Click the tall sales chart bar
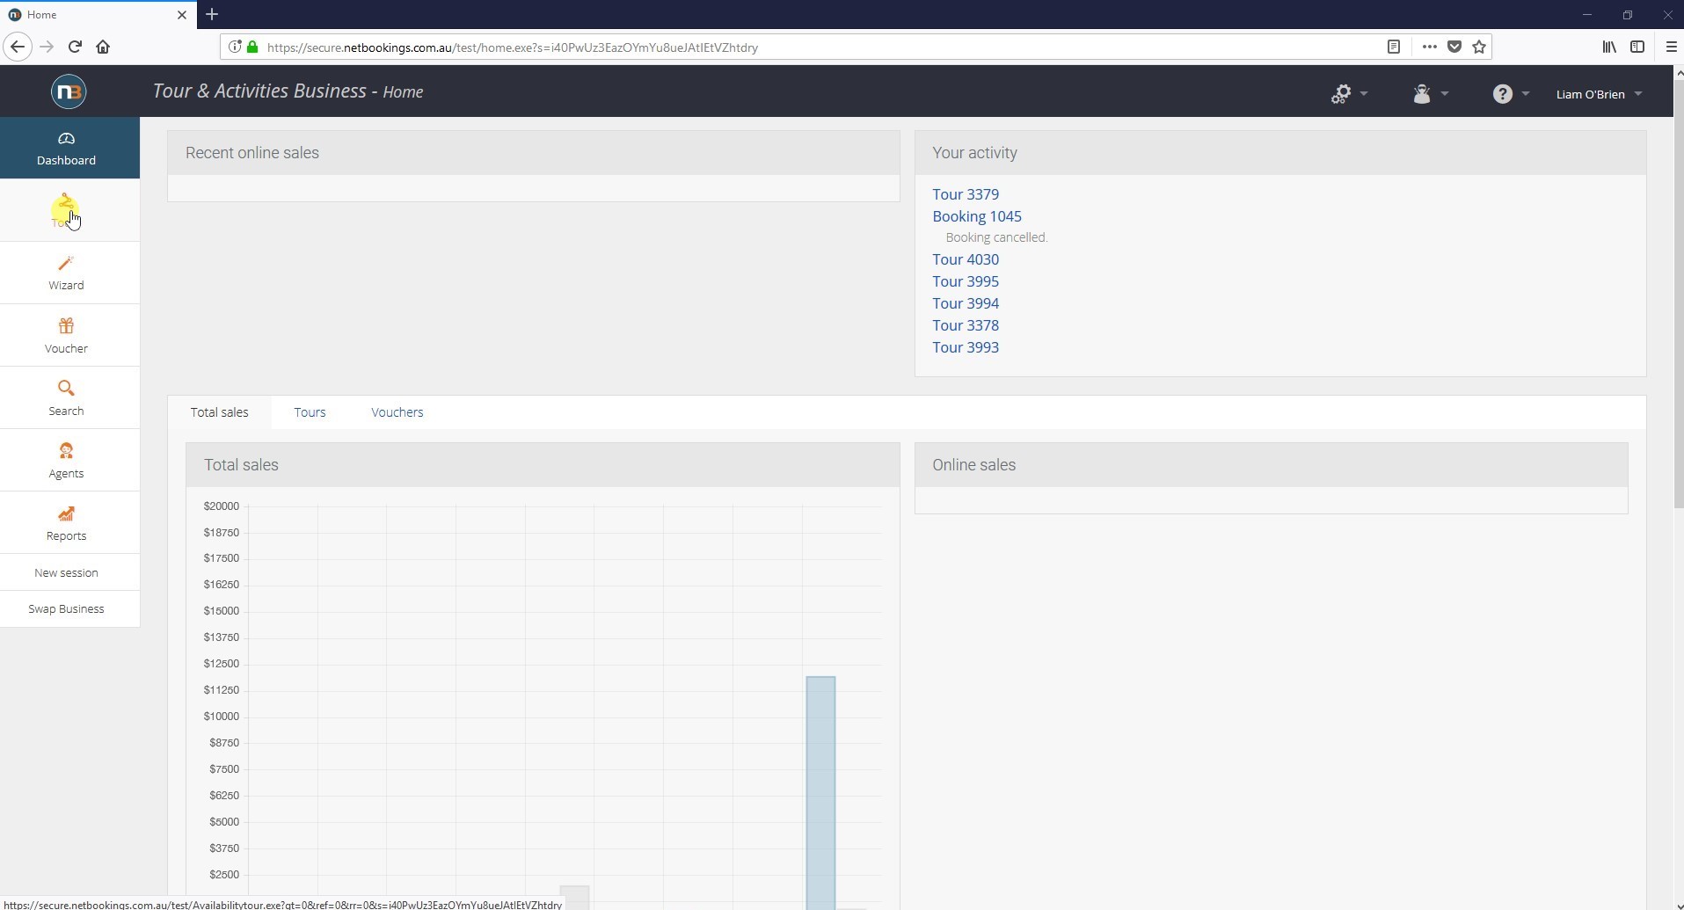The width and height of the screenshot is (1684, 910). point(820,792)
